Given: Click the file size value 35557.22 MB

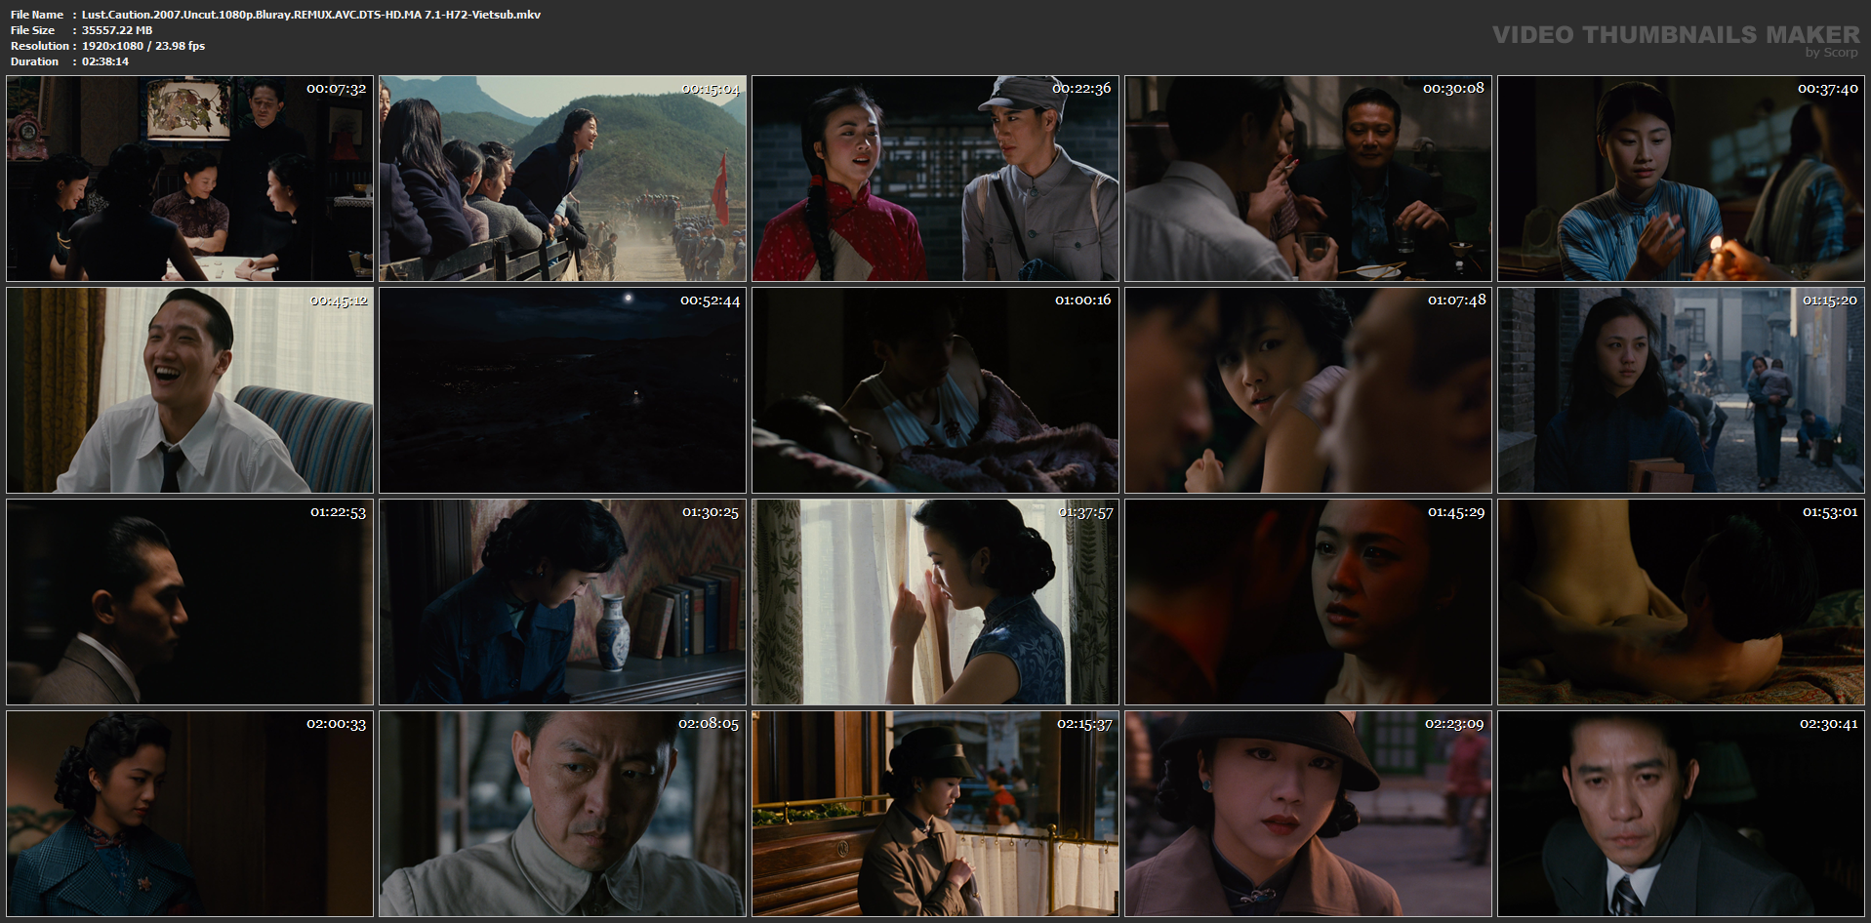Looking at the screenshot, I should click(117, 30).
